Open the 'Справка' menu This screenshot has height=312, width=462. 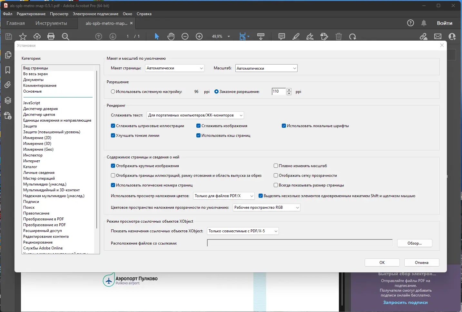(144, 14)
